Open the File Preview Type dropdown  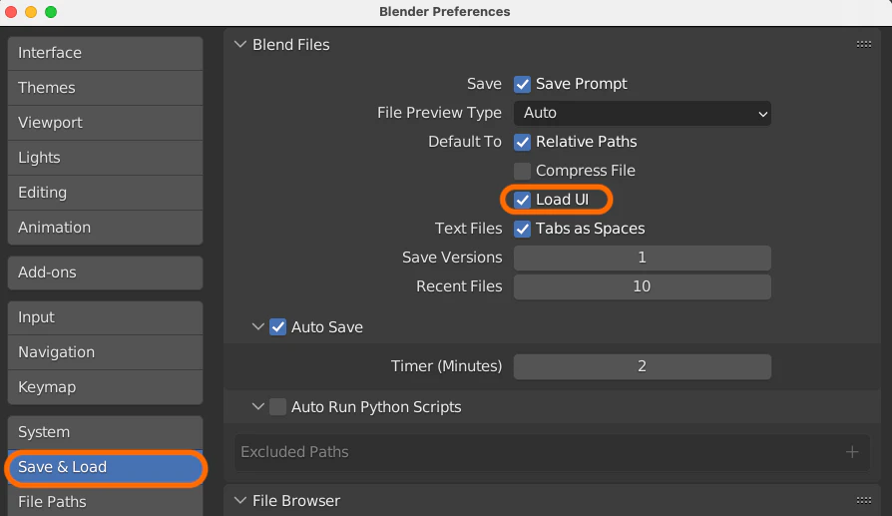643,113
